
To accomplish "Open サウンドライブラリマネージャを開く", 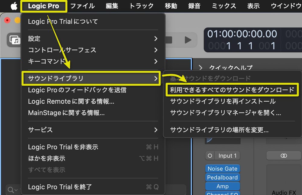I will coord(232,113).
